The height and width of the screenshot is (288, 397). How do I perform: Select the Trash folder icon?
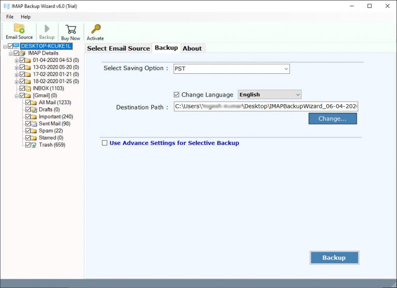coord(34,145)
